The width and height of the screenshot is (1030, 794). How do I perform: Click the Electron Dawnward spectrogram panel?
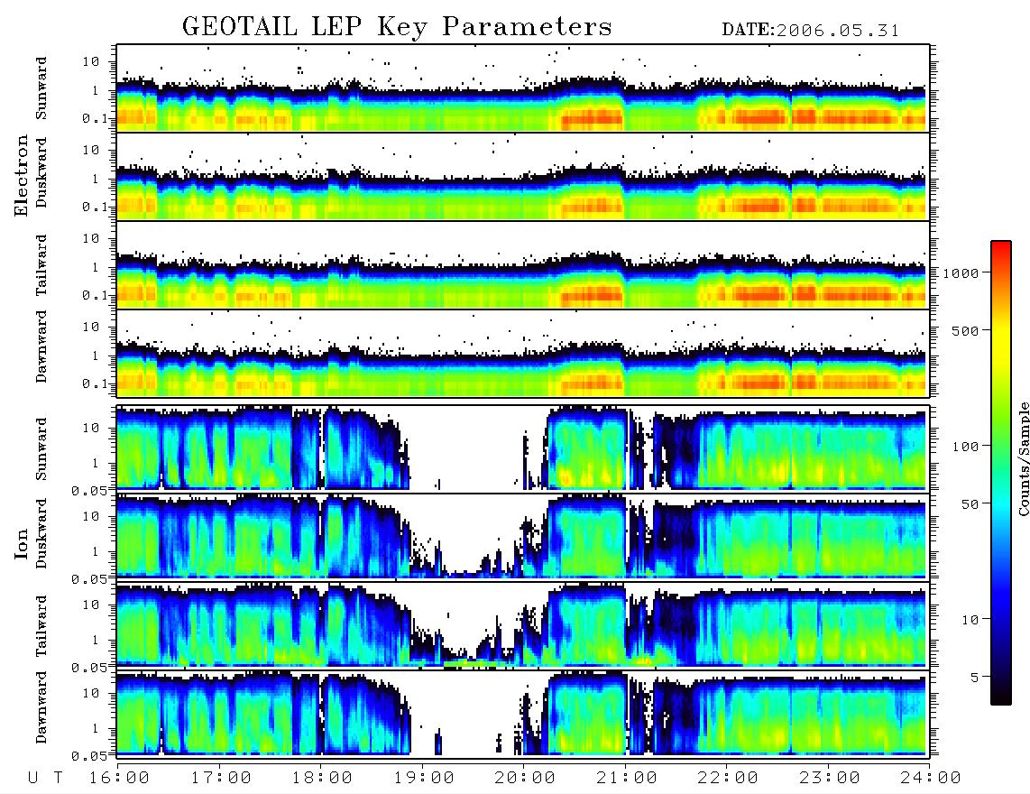point(523,354)
